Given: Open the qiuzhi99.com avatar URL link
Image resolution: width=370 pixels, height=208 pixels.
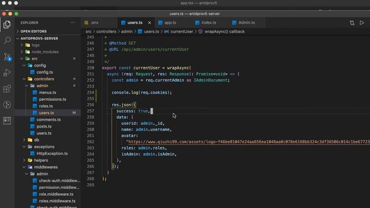Looking at the screenshot, I should (x=249, y=142).
